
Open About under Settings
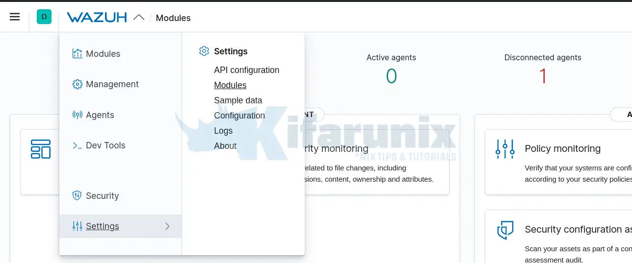(x=225, y=146)
